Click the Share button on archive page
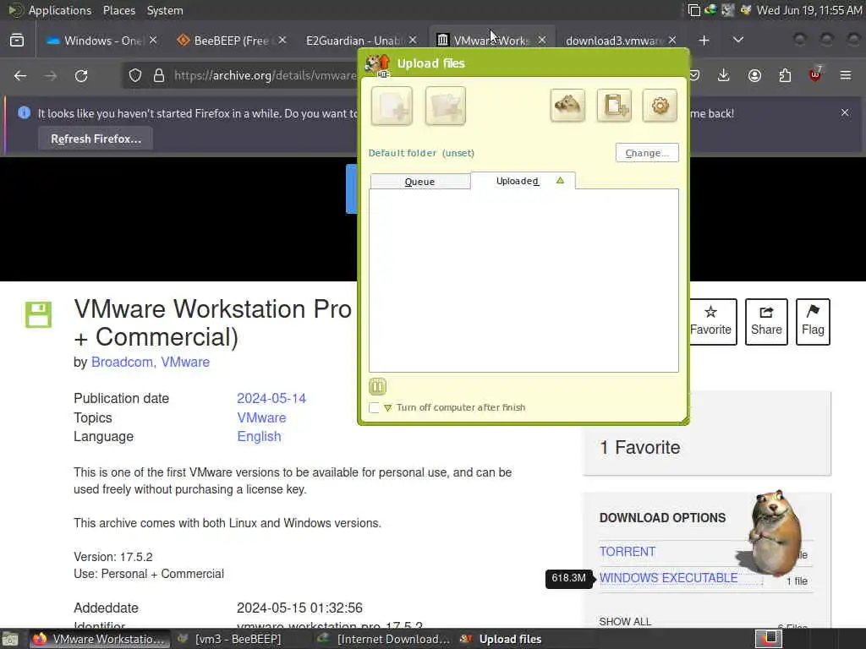Screen dimensions: 866x649 click(766, 322)
